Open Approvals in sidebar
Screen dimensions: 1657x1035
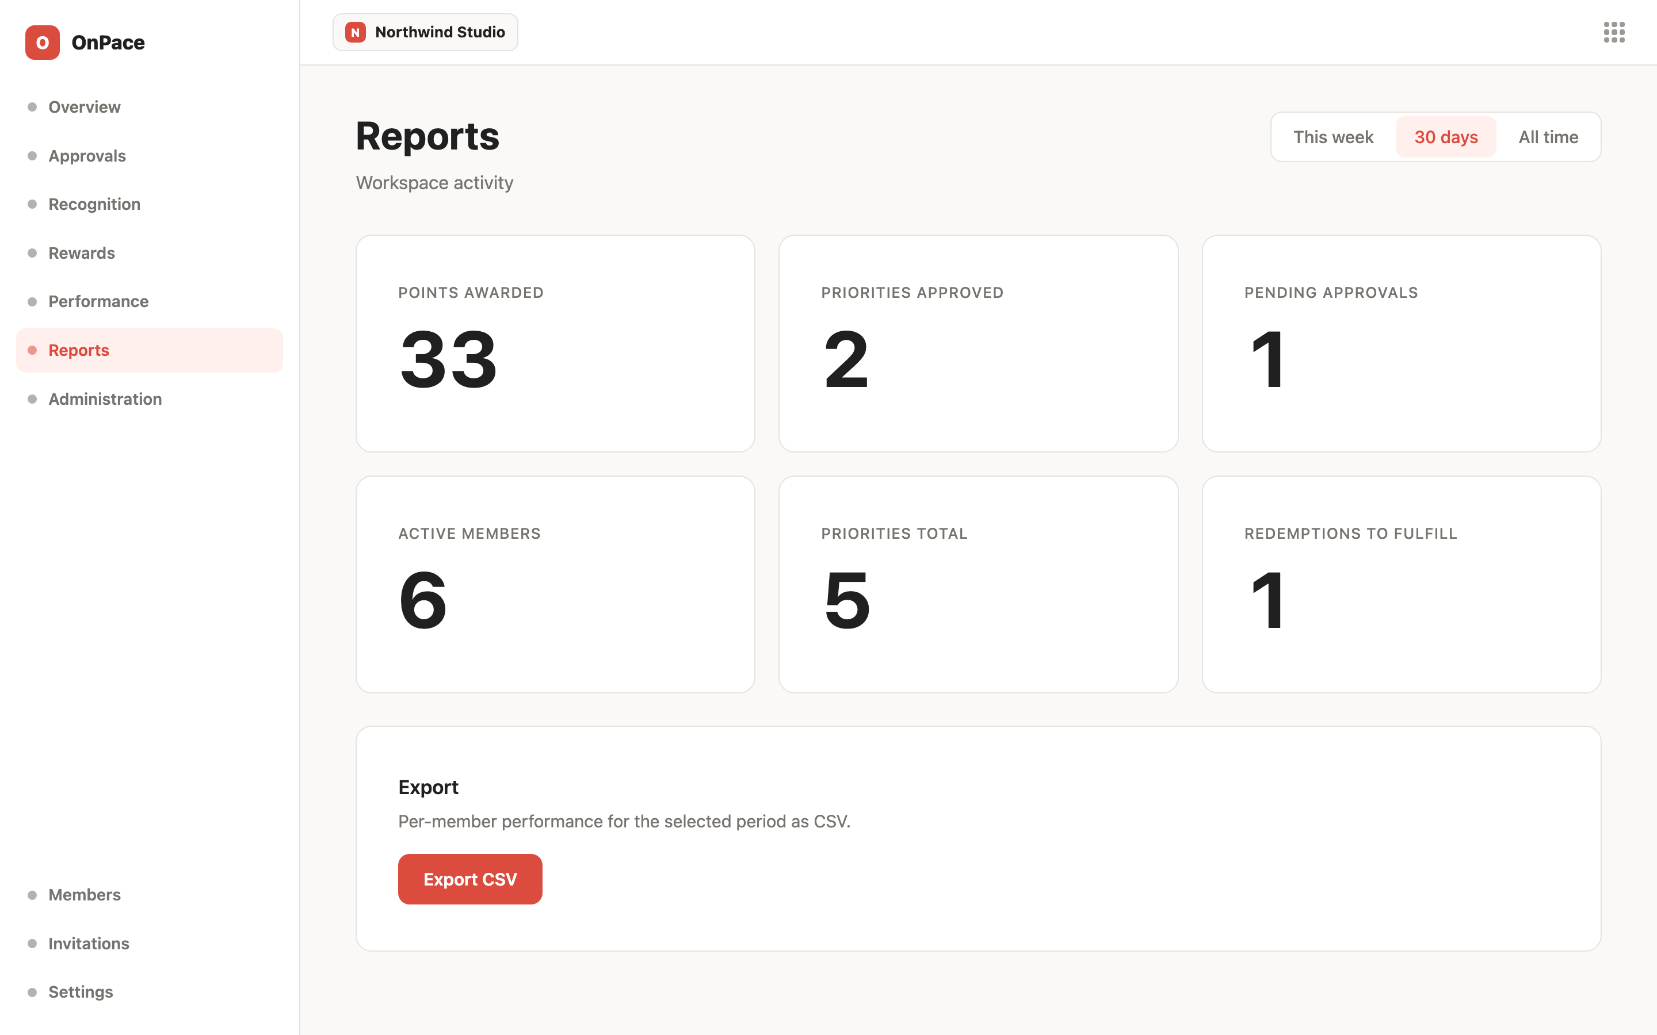click(x=149, y=156)
